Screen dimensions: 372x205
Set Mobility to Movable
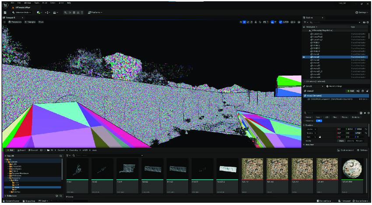(x=359, y=141)
